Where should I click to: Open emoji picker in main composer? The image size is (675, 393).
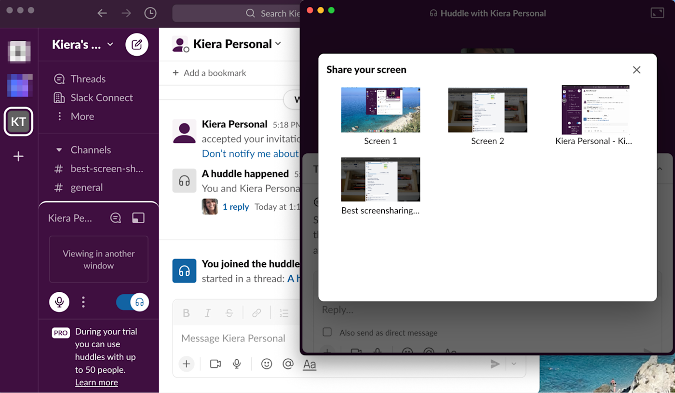pyautogui.click(x=267, y=364)
